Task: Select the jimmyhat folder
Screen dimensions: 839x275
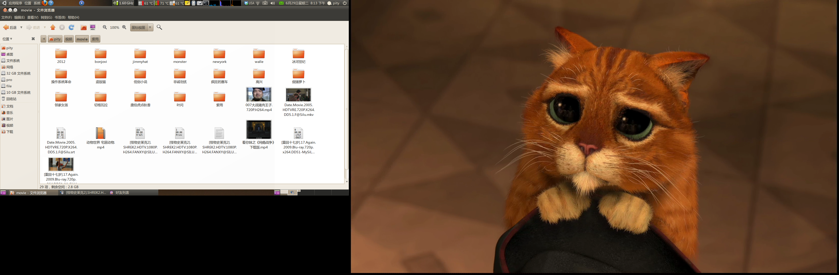Action: tap(140, 56)
